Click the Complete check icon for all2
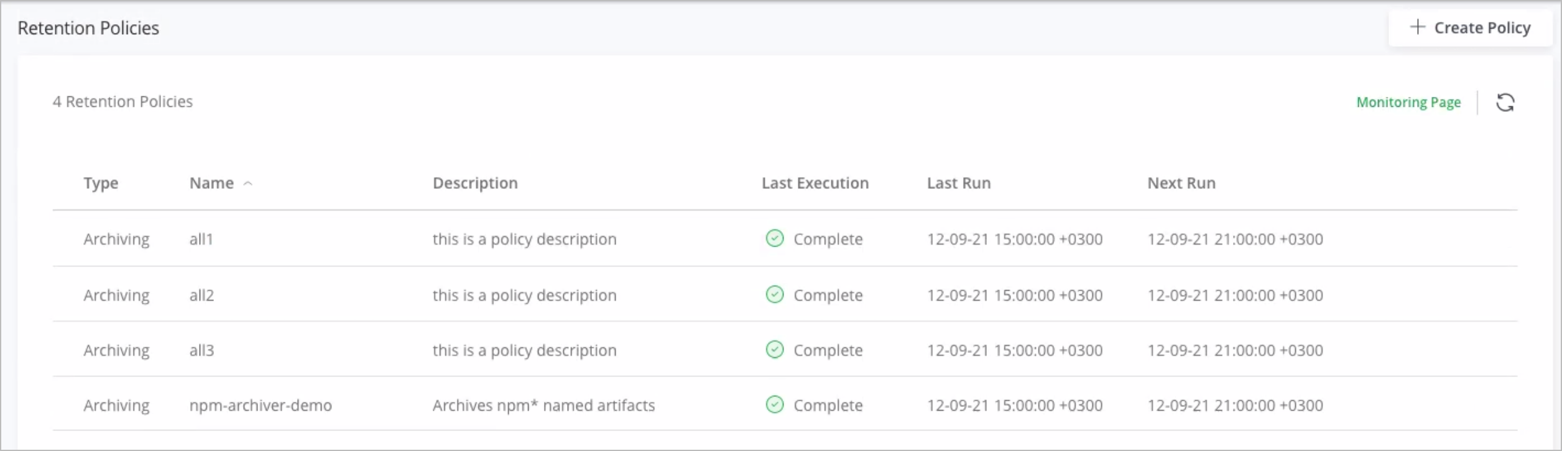1562x451 pixels. (774, 294)
